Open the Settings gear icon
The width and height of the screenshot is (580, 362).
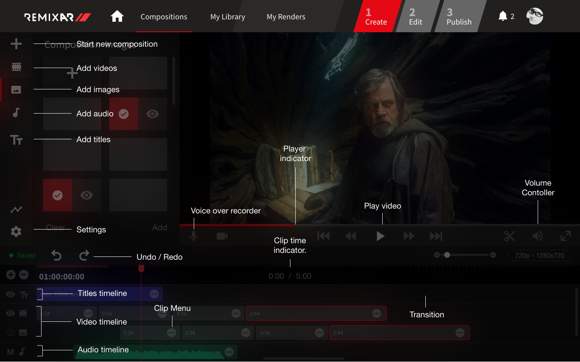coord(16,232)
